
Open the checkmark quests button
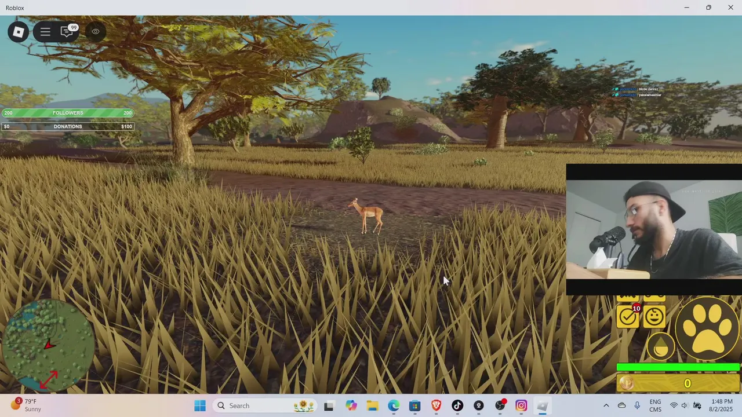[x=627, y=316]
